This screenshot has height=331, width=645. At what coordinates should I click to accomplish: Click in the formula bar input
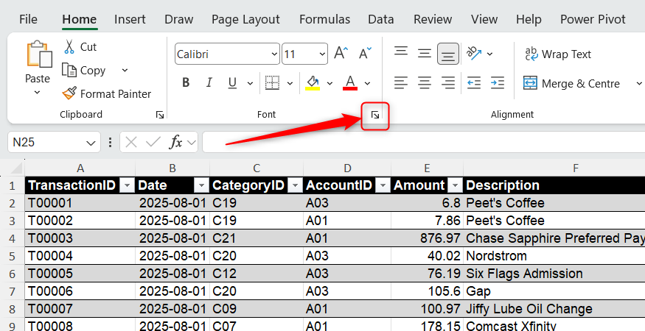click(x=424, y=142)
